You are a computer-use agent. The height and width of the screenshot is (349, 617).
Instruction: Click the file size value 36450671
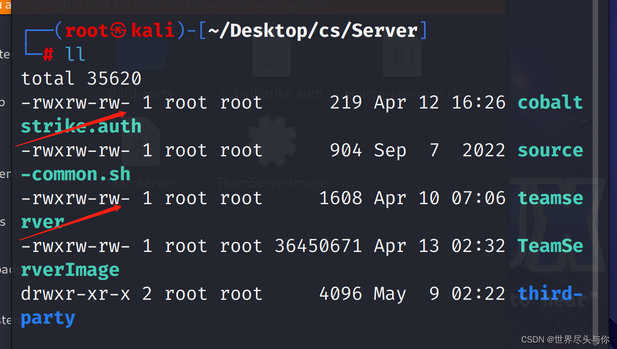[318, 246]
